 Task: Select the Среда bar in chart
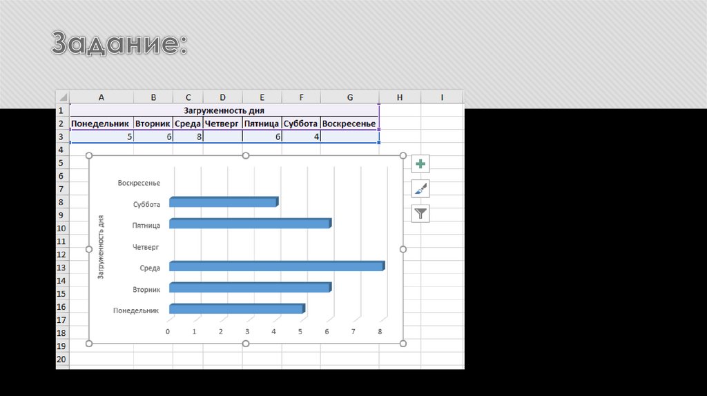277,266
